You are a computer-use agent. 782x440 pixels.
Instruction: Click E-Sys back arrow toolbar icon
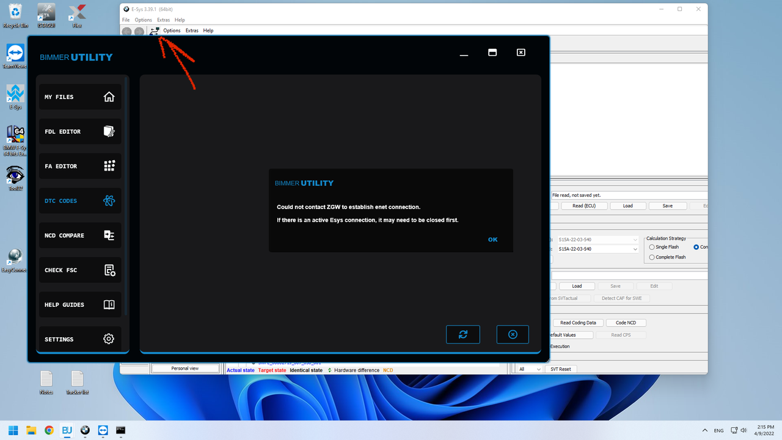(126, 31)
